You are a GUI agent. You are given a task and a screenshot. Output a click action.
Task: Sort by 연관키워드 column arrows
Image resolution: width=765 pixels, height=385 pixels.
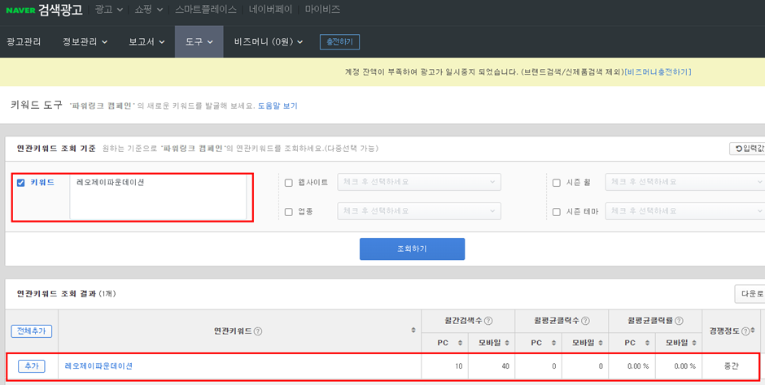[413, 331]
